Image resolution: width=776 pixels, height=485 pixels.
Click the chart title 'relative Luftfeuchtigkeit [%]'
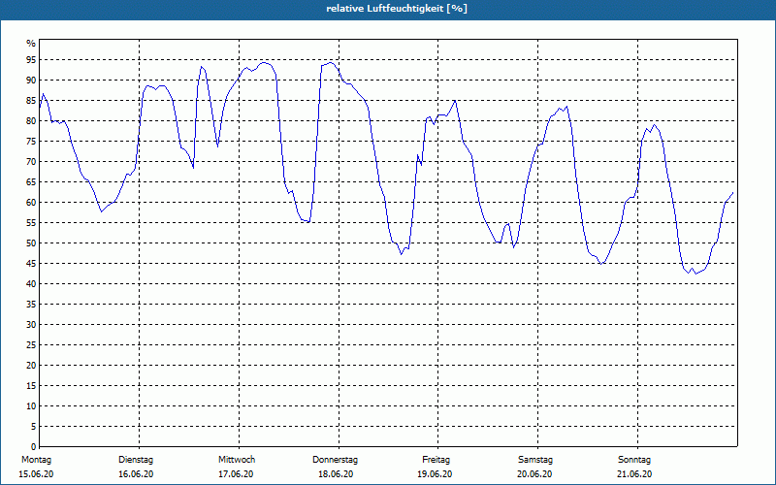[x=397, y=9]
